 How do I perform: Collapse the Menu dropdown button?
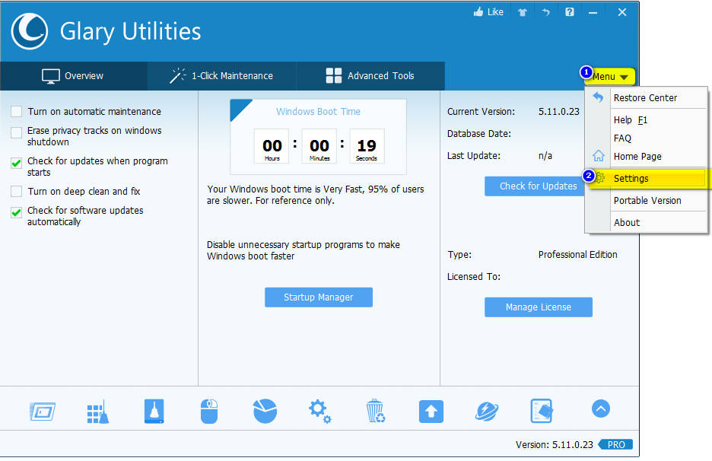point(611,77)
